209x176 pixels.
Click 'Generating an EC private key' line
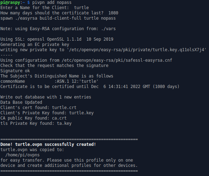click(x=35, y=45)
